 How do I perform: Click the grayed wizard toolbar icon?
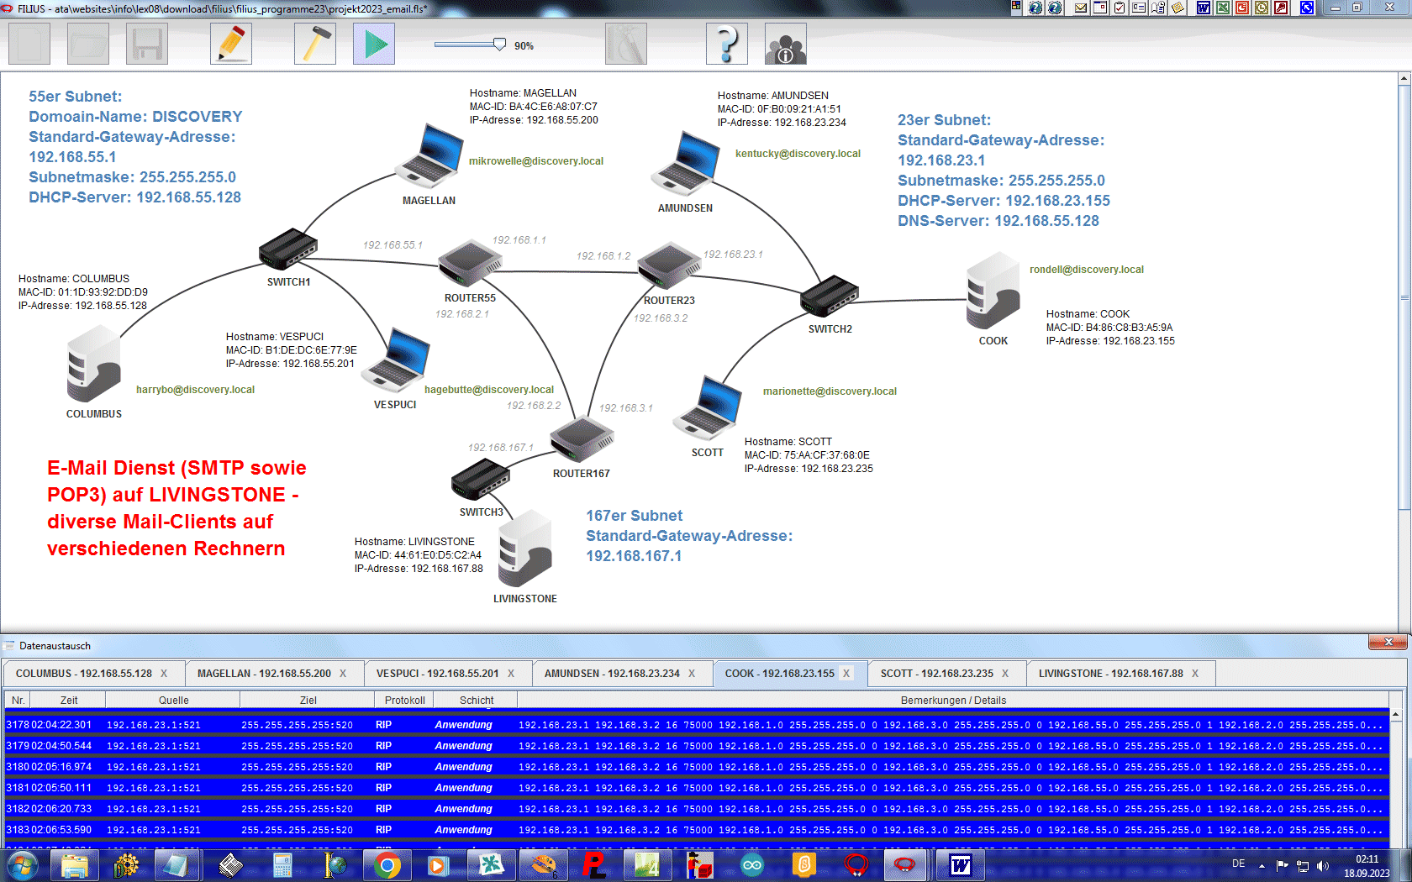pos(626,44)
